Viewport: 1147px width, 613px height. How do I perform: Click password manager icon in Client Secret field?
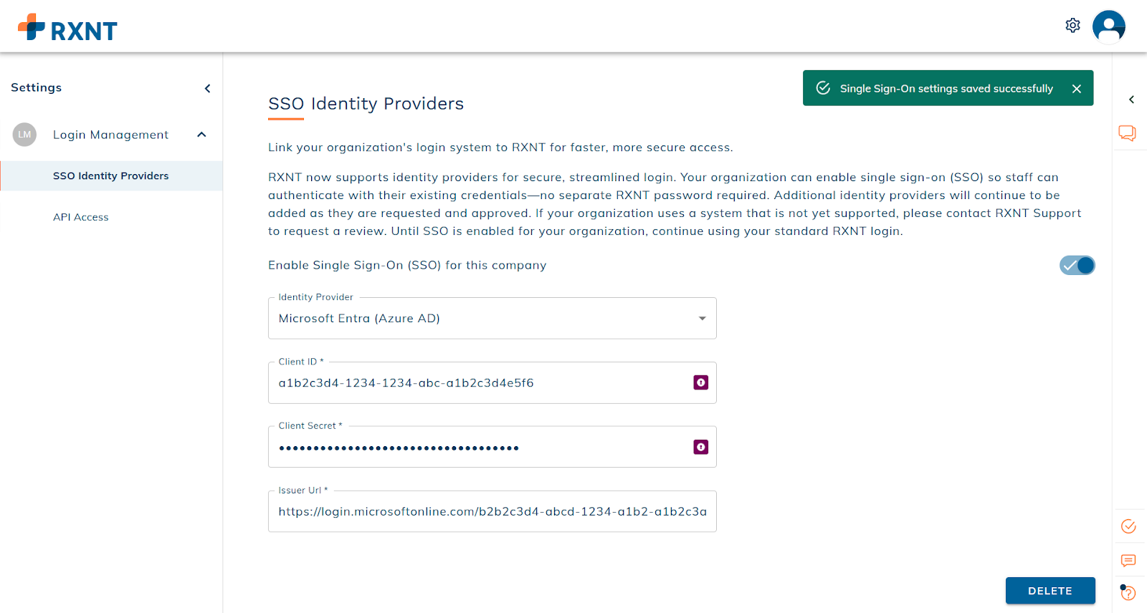coord(700,447)
